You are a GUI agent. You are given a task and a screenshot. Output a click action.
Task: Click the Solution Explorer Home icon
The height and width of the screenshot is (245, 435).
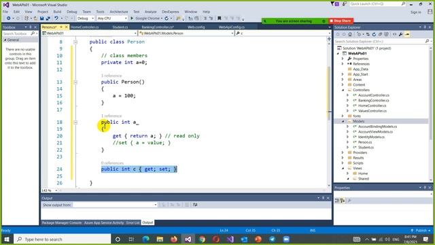click(350, 35)
